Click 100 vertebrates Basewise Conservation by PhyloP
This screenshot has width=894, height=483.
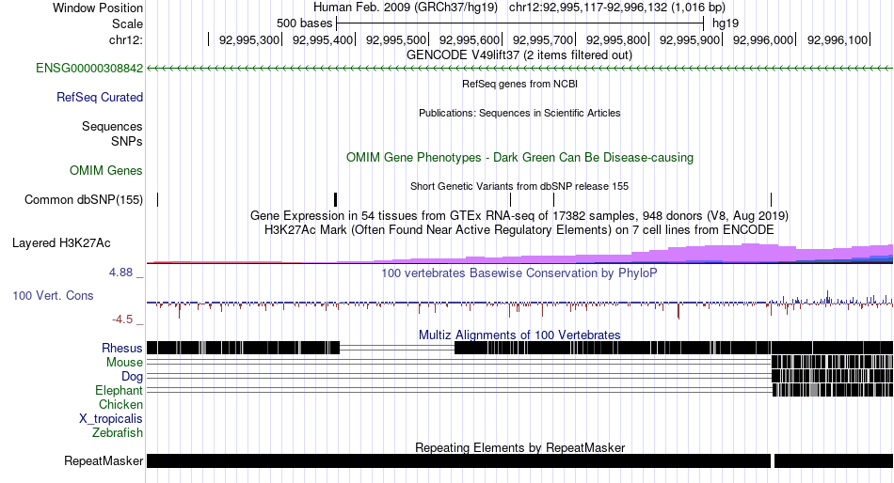(x=519, y=273)
